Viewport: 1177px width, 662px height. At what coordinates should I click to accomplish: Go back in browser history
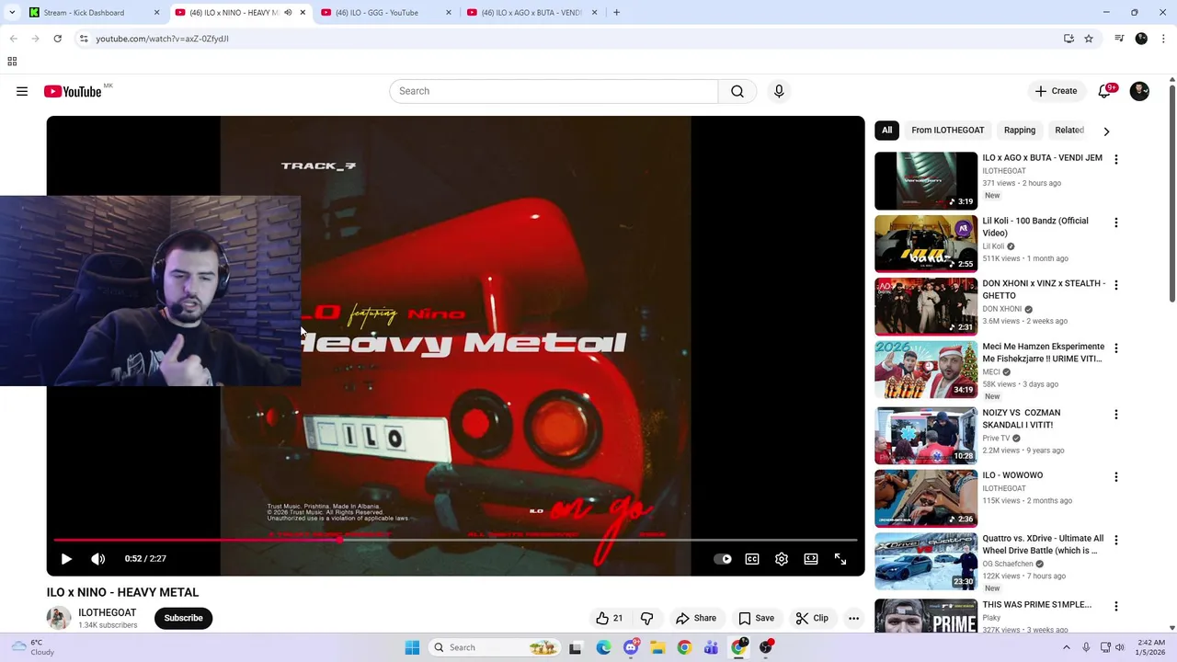coord(14,39)
